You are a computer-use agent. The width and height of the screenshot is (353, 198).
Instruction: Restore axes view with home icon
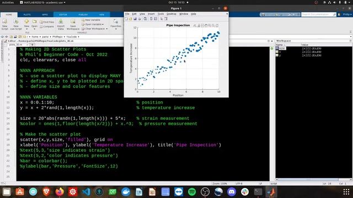click(x=217, y=26)
